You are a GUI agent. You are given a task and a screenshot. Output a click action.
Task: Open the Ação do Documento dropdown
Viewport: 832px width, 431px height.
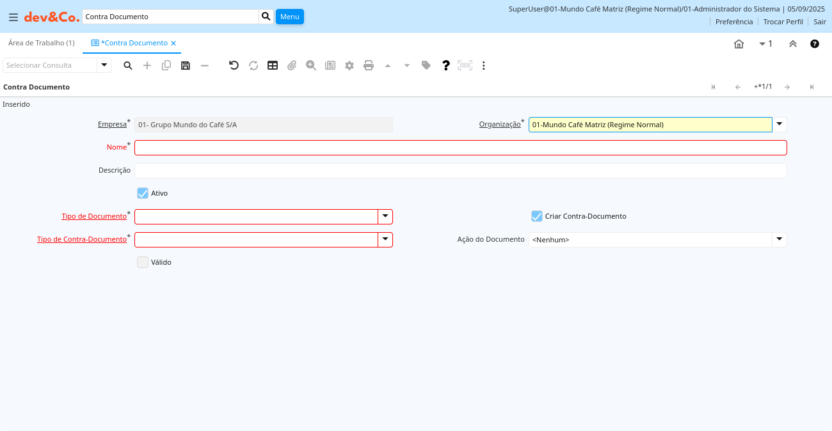coord(780,240)
